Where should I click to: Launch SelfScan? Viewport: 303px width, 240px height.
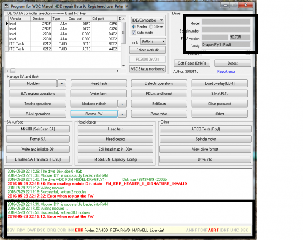click(159, 104)
